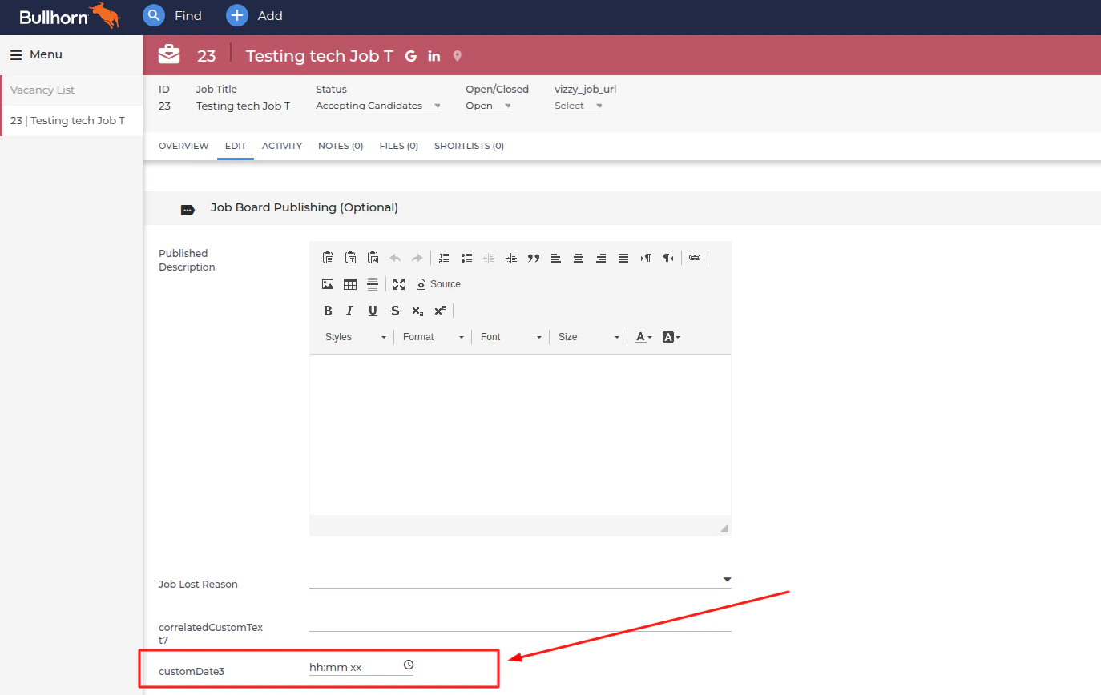The image size is (1101, 695).
Task: Open the Status dropdown showing Accepting Candidates
Action: click(x=377, y=106)
